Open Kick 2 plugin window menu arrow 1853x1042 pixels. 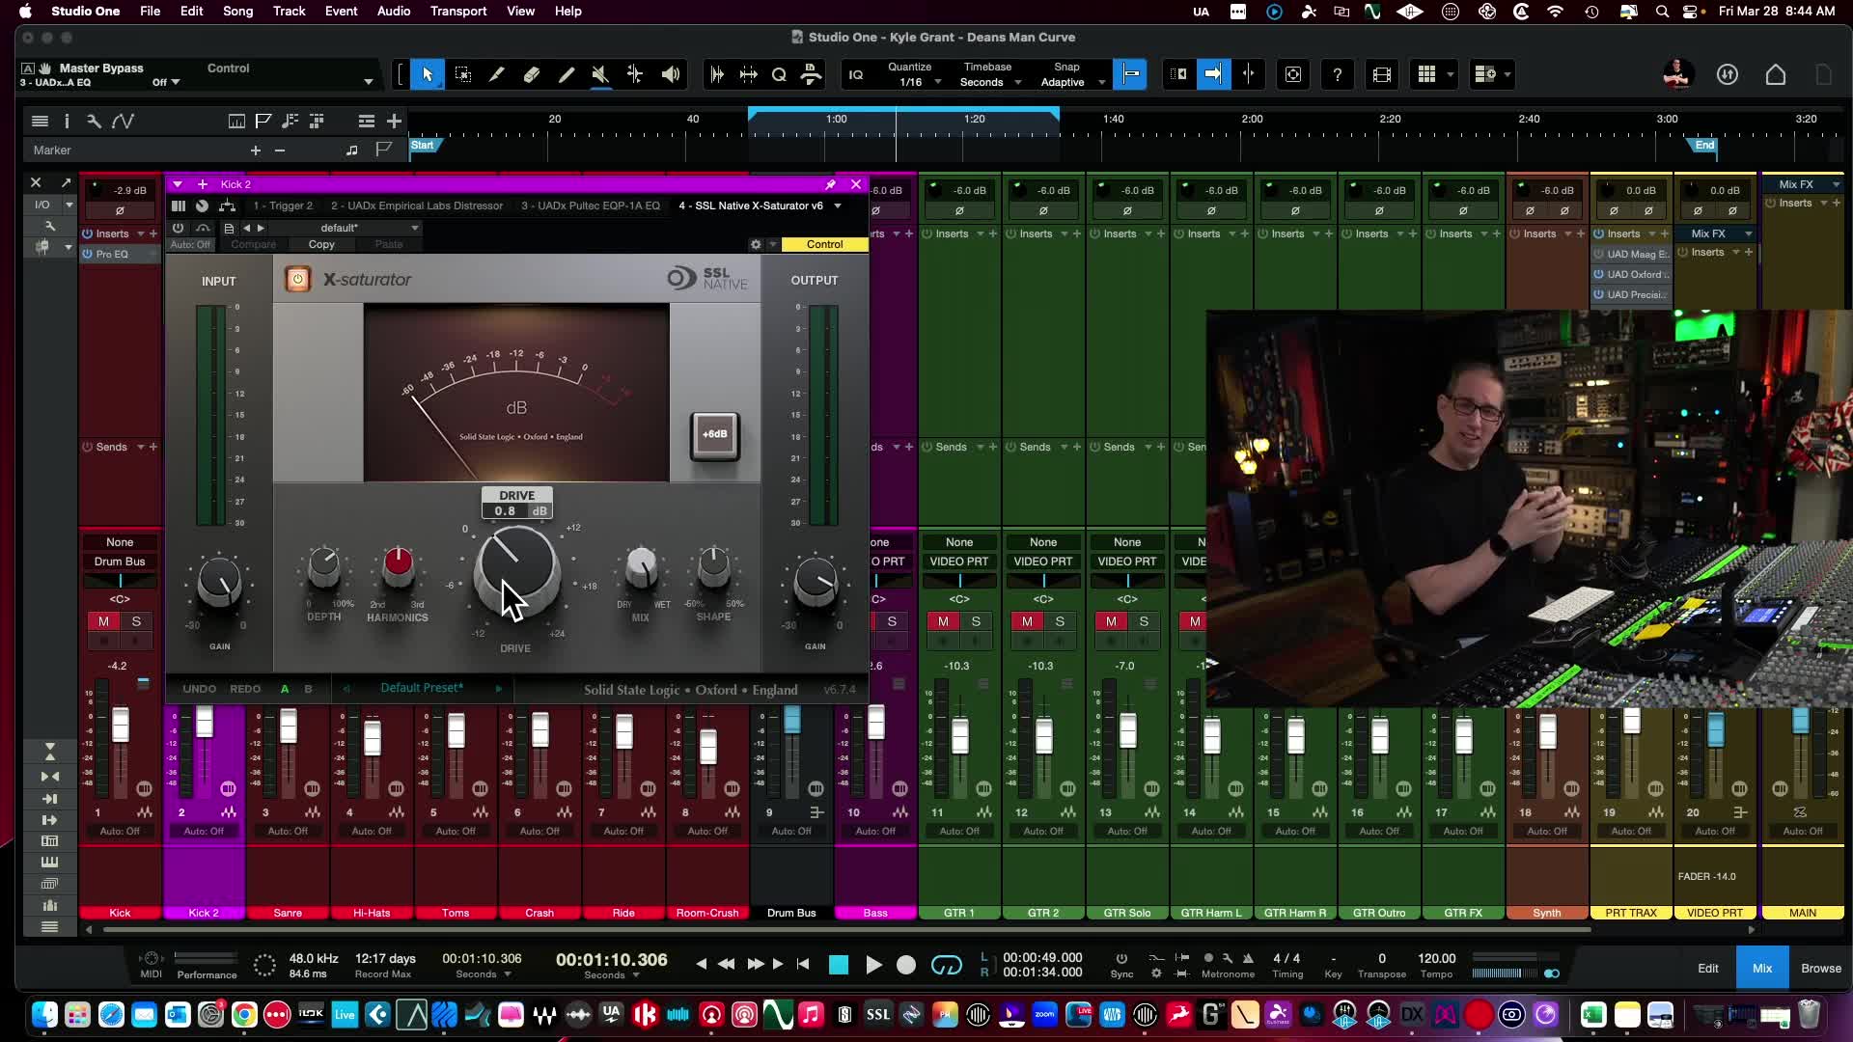tap(178, 184)
